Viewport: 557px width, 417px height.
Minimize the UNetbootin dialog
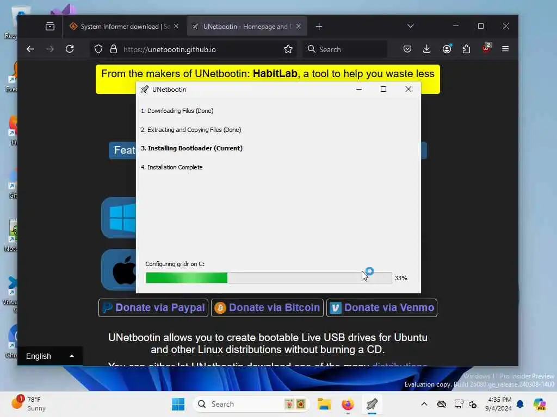pyautogui.click(x=359, y=90)
